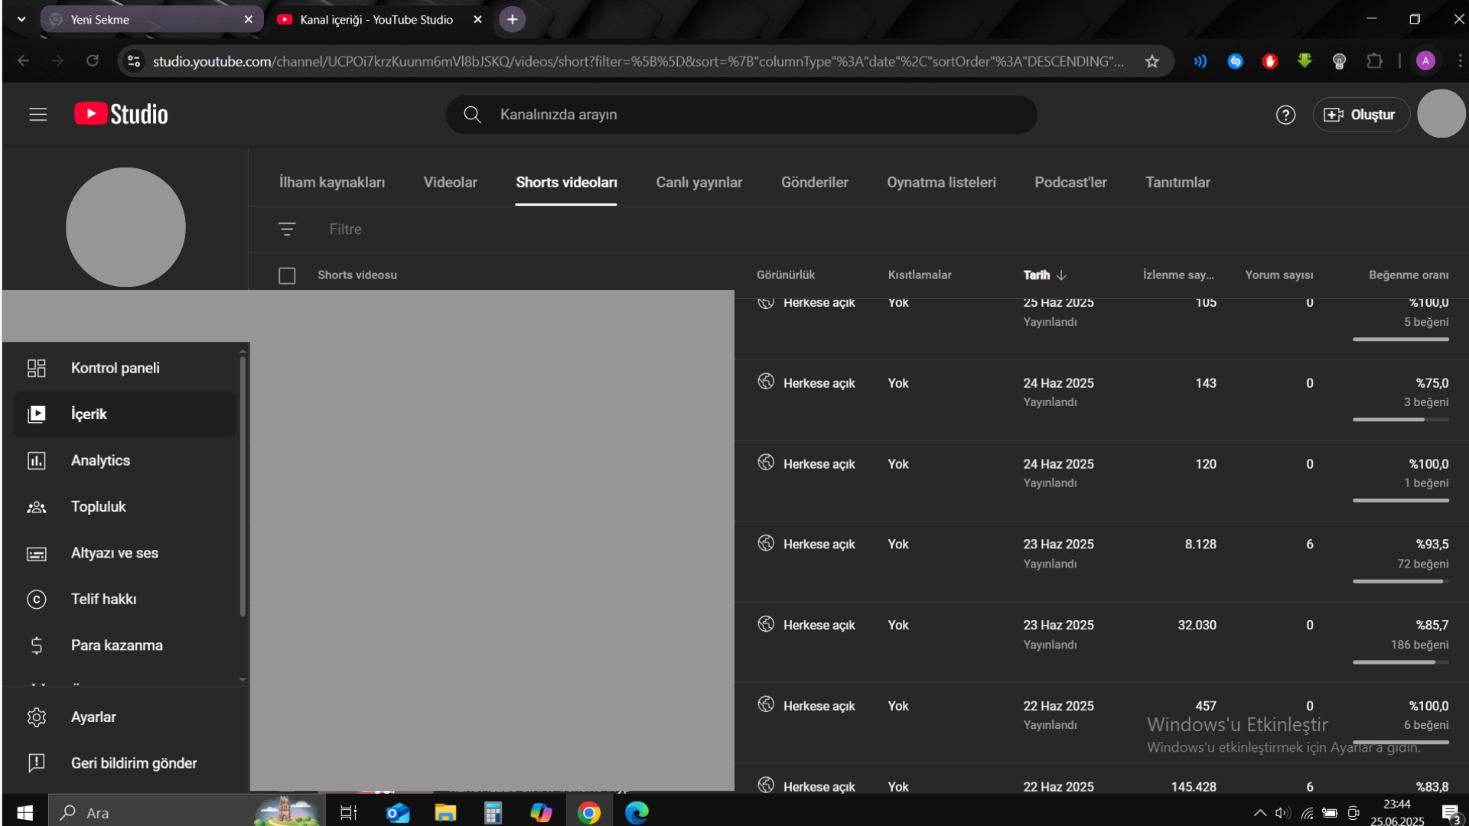Screen dimensions: 1469x826
Task: Open Ayarlar settings gear
Action: tap(36, 717)
